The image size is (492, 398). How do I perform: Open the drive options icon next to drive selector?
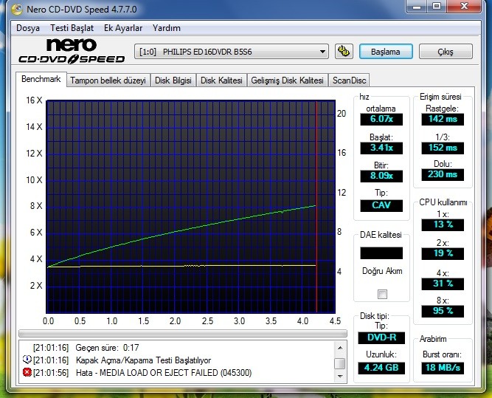[x=344, y=51]
